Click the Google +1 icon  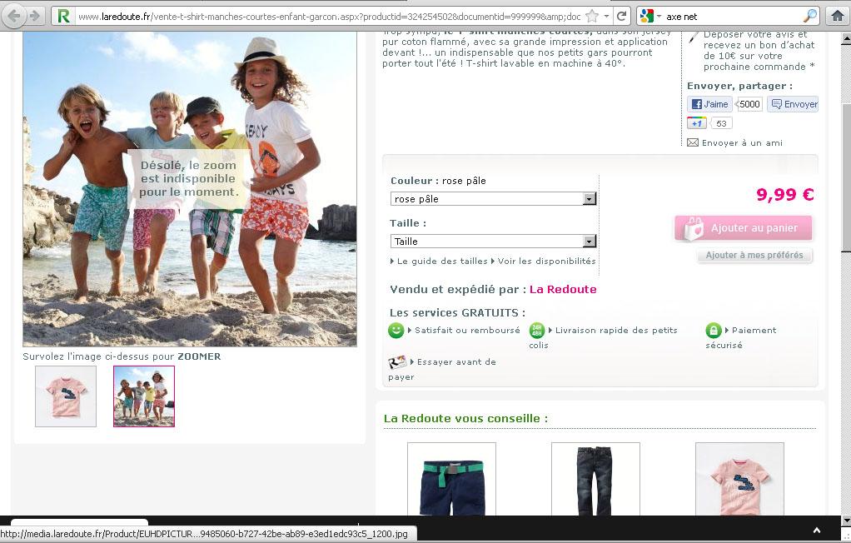[698, 122]
